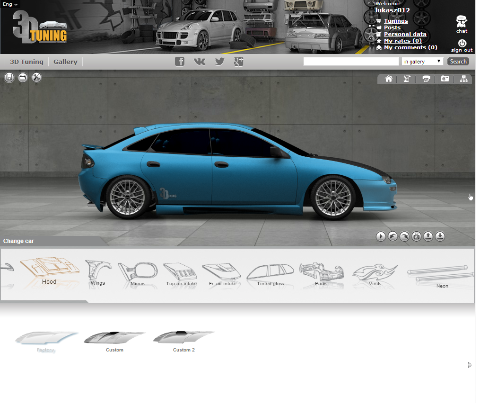Click the wrench and screwdriver tools icon
Image resolution: width=480 pixels, height=405 pixels.
pos(37,78)
